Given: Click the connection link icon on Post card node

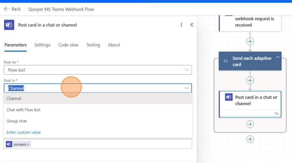Looking at the screenshot, I should point(277,114).
